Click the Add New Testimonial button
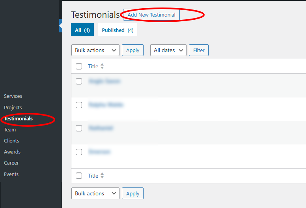 click(151, 15)
